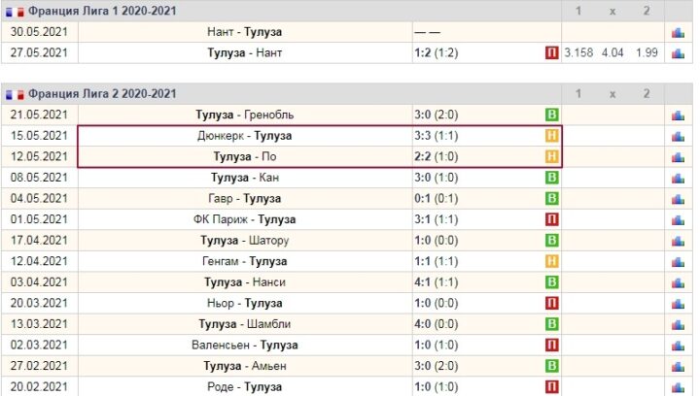Click the green В badge for Тулуза - Шамбли

(552, 324)
